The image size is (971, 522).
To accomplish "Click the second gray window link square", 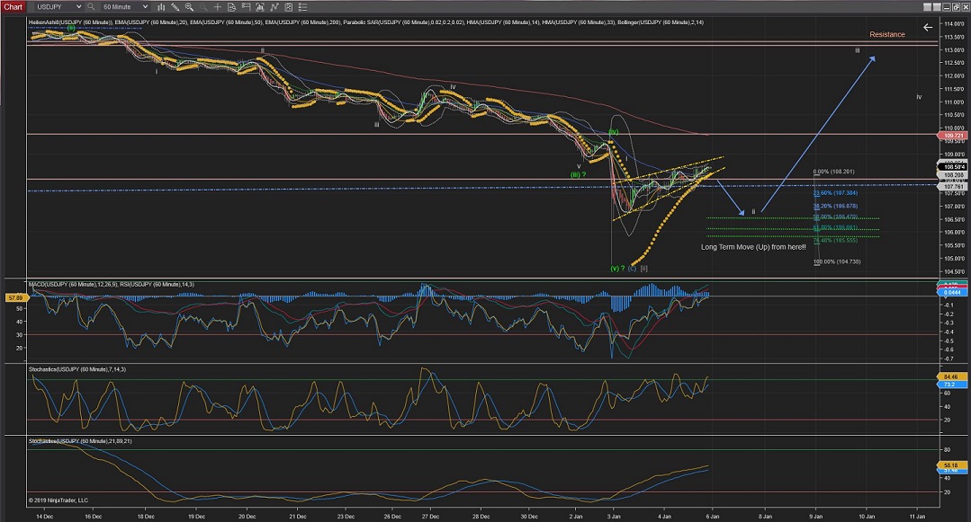I will 937,7.
